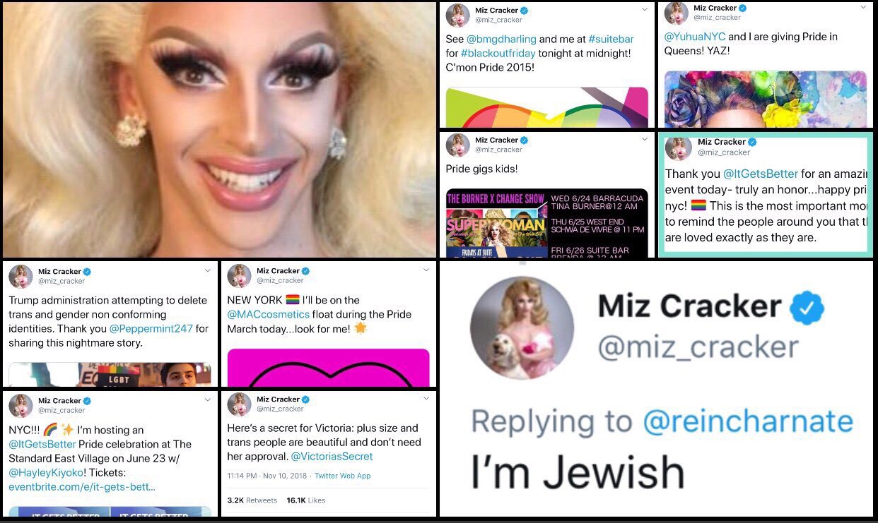Click the avatar on the MACcosmetics float tweet
The width and height of the screenshot is (878, 523).
click(x=240, y=276)
